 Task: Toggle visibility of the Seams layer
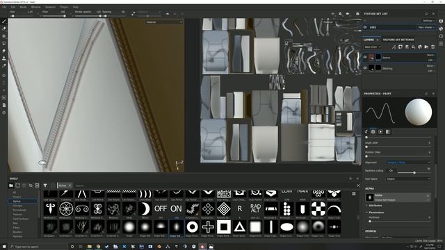[x=365, y=57]
